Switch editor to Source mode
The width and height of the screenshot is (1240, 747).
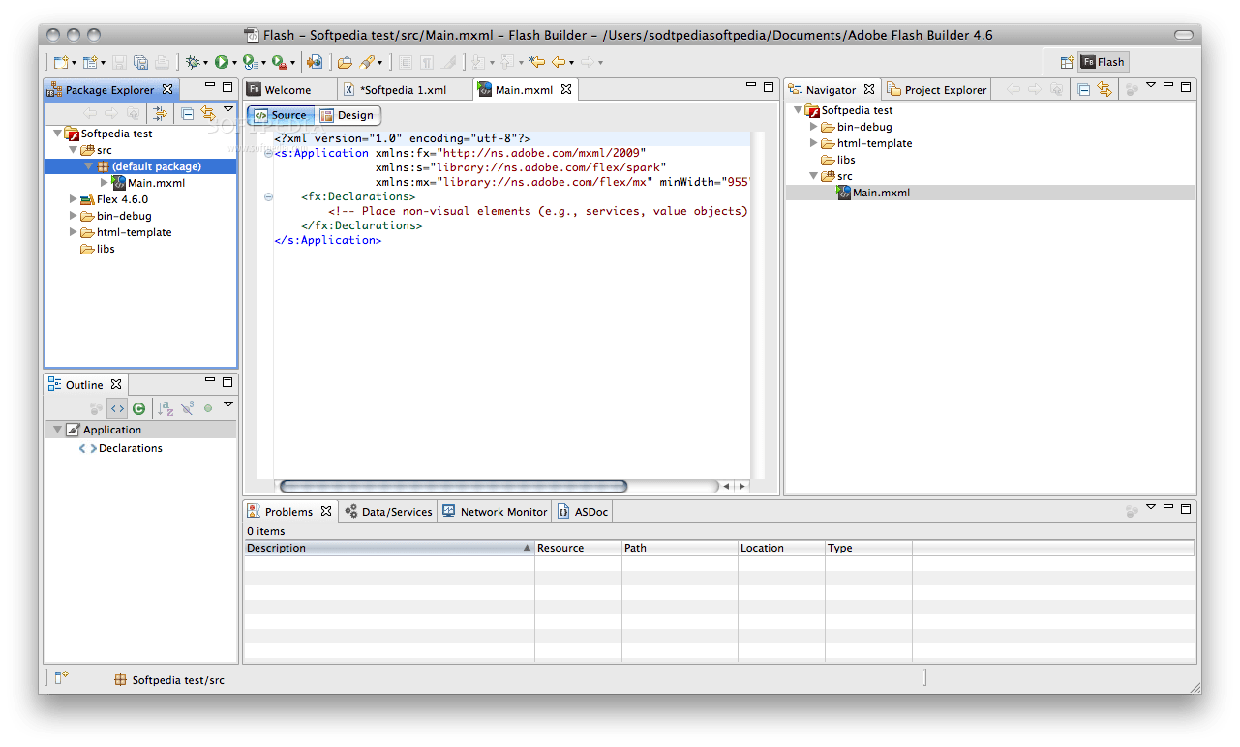(280, 115)
